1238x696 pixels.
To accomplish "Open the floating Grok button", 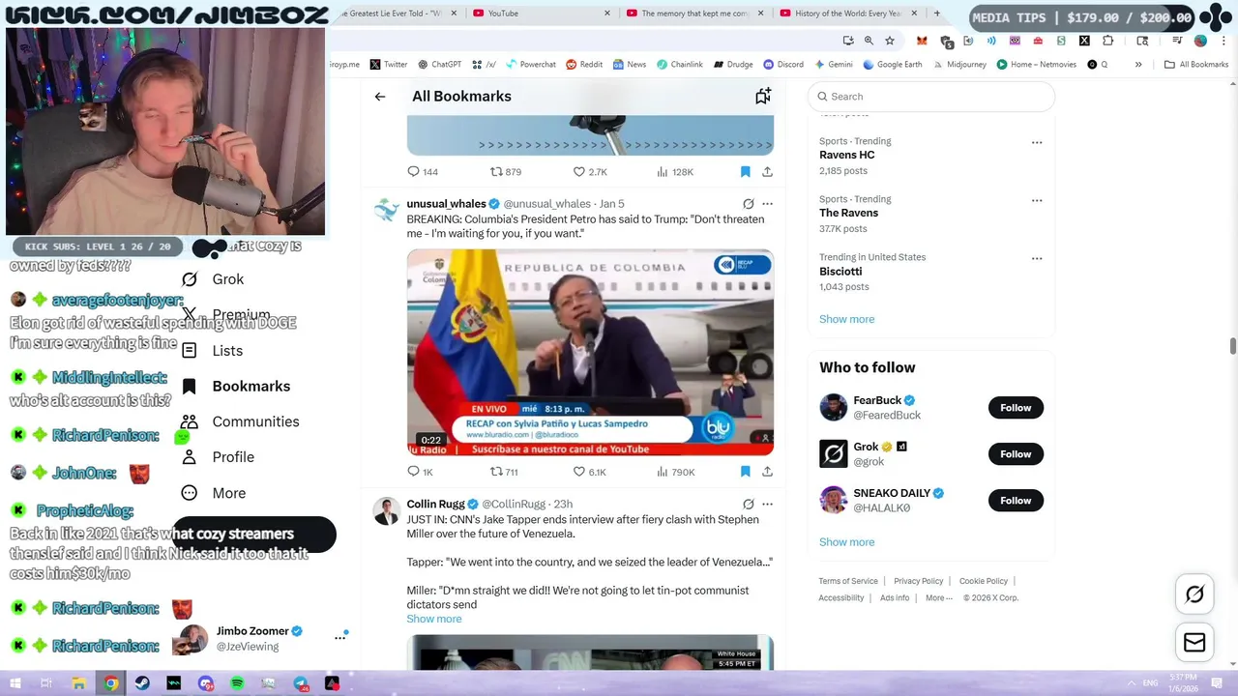I will tap(1194, 594).
